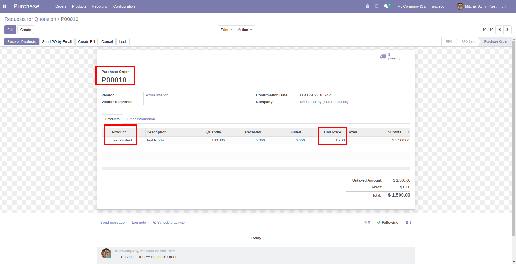Image resolution: width=516 pixels, height=264 pixels.
Task: Click Mitchell Admin avatar in top bar
Action: pyautogui.click(x=460, y=6)
